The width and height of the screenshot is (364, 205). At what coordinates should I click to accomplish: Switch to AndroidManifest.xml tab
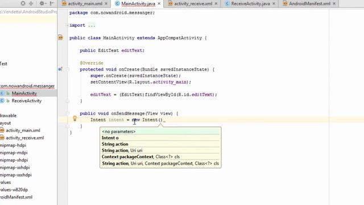[x=309, y=3]
